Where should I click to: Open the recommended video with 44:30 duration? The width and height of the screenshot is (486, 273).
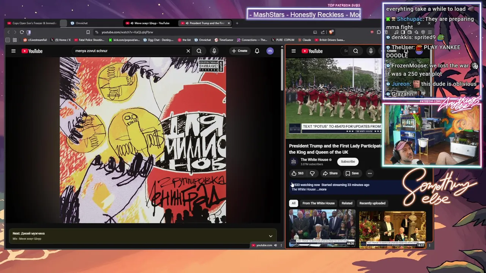(322, 229)
